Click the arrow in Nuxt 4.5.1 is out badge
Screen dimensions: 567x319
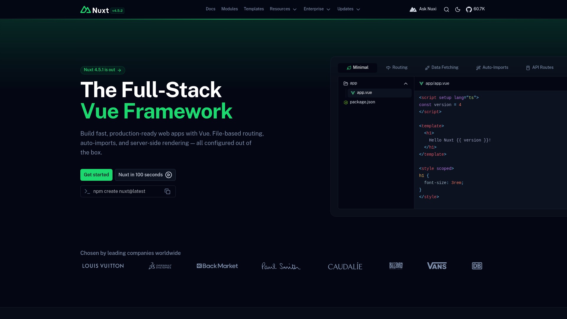(119, 70)
